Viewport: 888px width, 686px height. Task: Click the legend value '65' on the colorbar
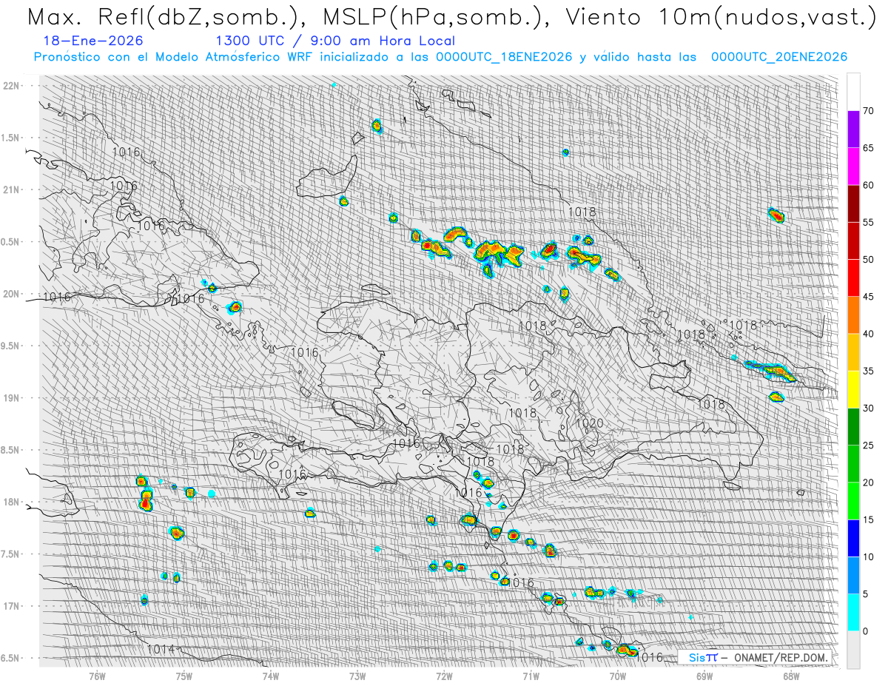869,148
